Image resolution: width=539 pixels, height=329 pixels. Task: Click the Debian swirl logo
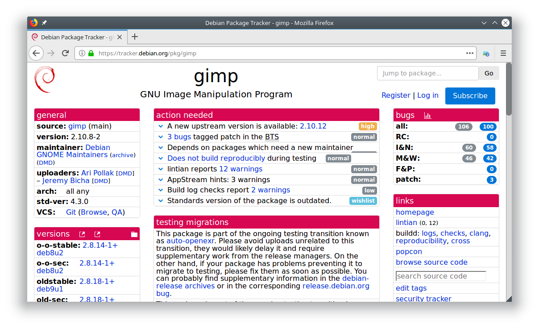click(x=45, y=79)
